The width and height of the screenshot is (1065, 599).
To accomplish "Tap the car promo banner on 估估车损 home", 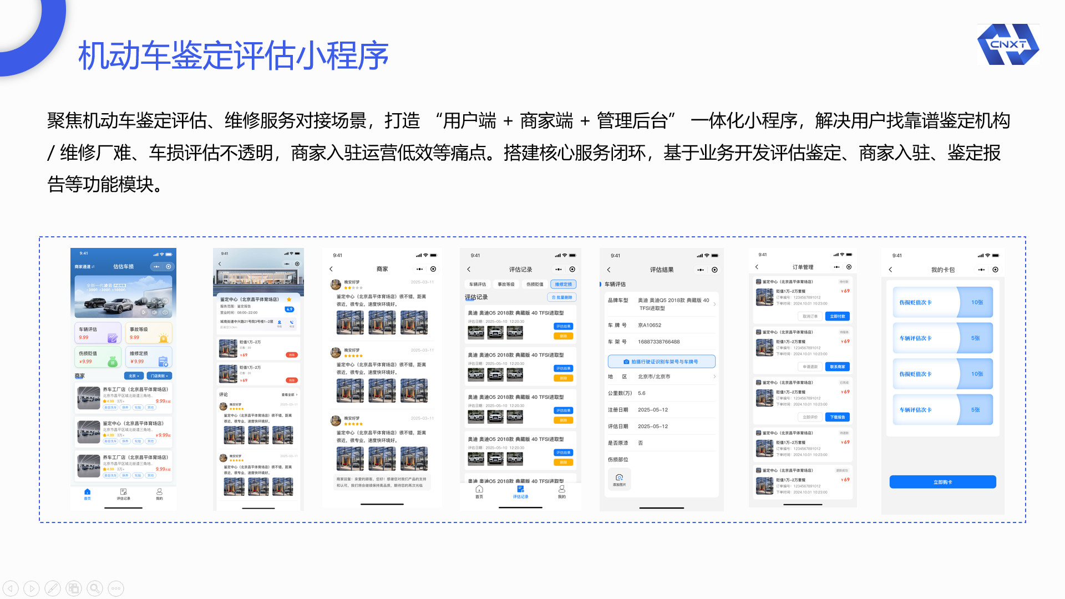I will pos(123,297).
